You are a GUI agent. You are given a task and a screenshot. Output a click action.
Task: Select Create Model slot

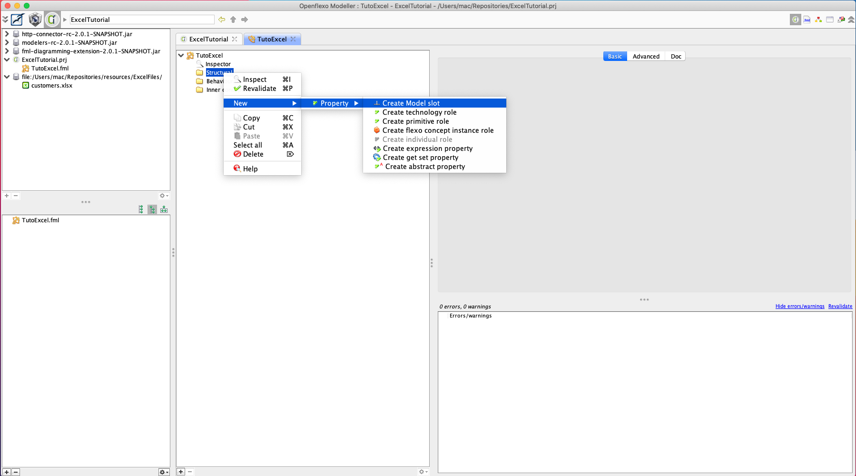click(x=434, y=103)
